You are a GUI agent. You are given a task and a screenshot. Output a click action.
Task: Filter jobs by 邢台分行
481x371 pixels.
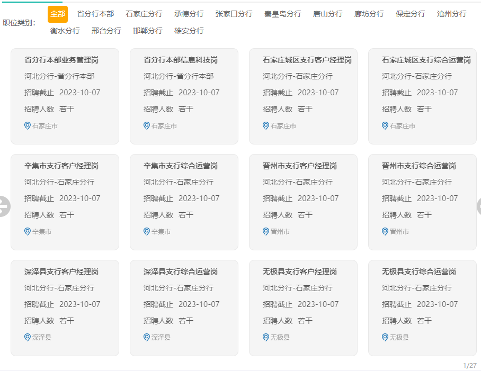click(106, 31)
